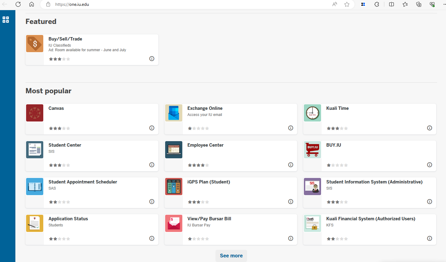The width and height of the screenshot is (446, 262).
Task: Open the Canvas app icon
Action: click(35, 113)
